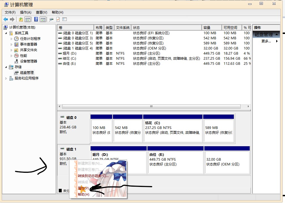Screen dimensions: 285x209
Task: Click the checkmark properties toolbar icon
Action: click(x=58, y=19)
